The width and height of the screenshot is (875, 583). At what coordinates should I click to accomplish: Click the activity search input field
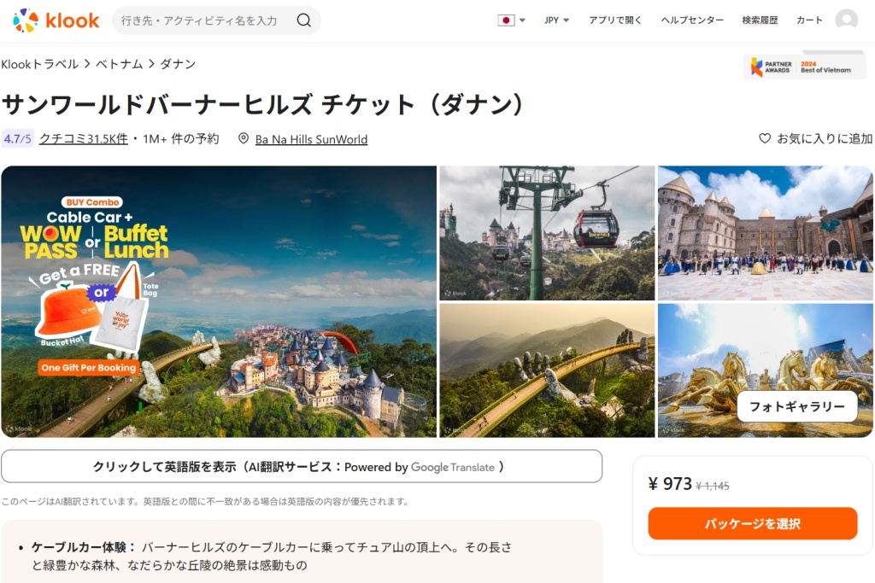click(x=201, y=20)
